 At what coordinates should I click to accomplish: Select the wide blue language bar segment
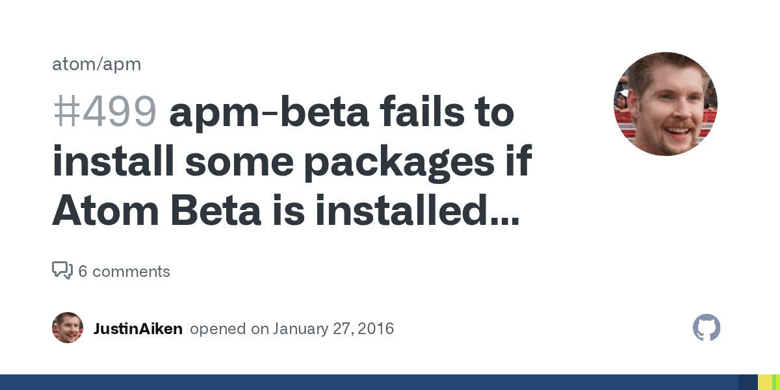364,382
